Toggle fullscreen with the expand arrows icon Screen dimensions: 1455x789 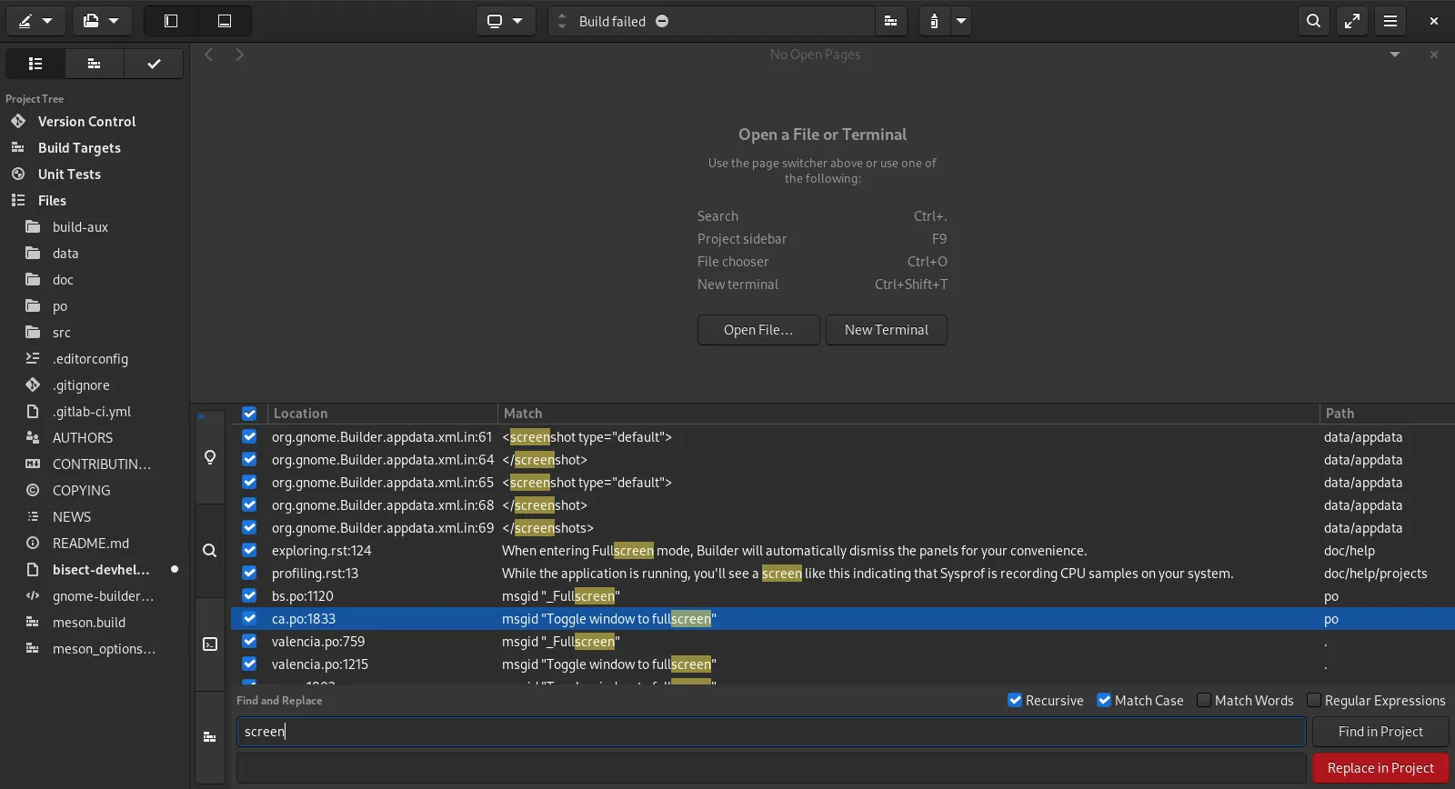(x=1352, y=21)
